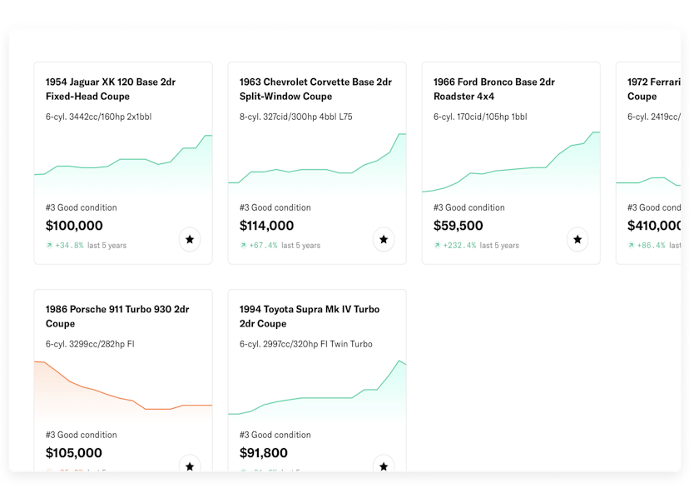The height and width of the screenshot is (498, 689).
Task: Open the 1972 Ferrari Coupe card title
Action: point(654,89)
